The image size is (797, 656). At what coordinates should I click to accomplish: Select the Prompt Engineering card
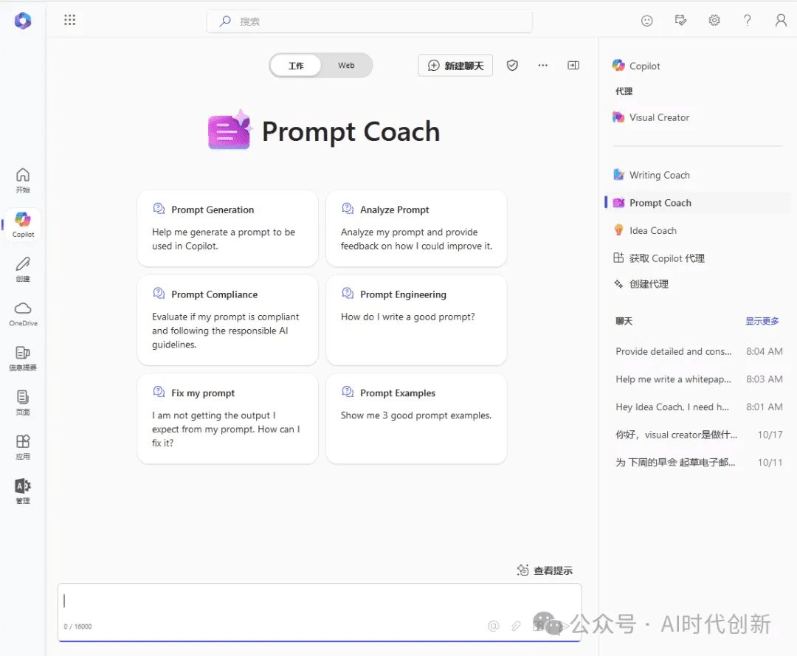click(x=416, y=320)
